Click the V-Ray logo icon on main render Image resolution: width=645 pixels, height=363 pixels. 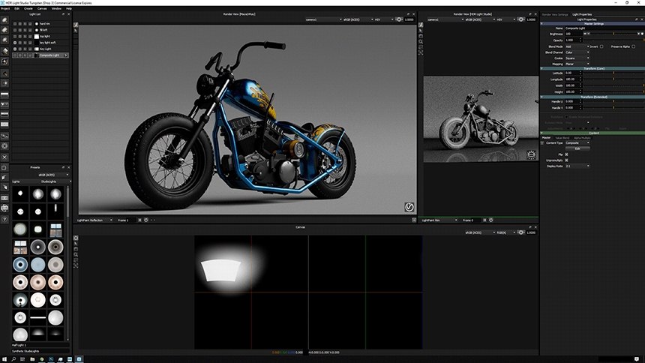(409, 207)
